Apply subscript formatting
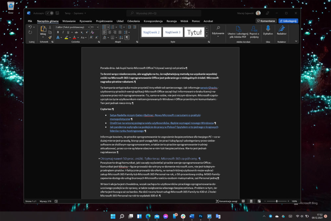This screenshot has width=331, height=221. [x=82, y=32]
